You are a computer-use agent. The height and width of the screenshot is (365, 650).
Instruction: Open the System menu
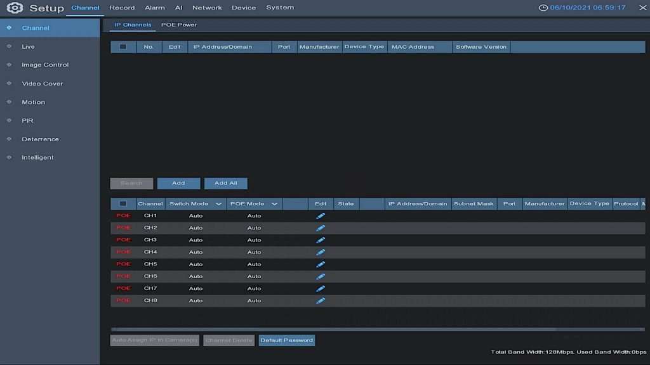(279, 8)
